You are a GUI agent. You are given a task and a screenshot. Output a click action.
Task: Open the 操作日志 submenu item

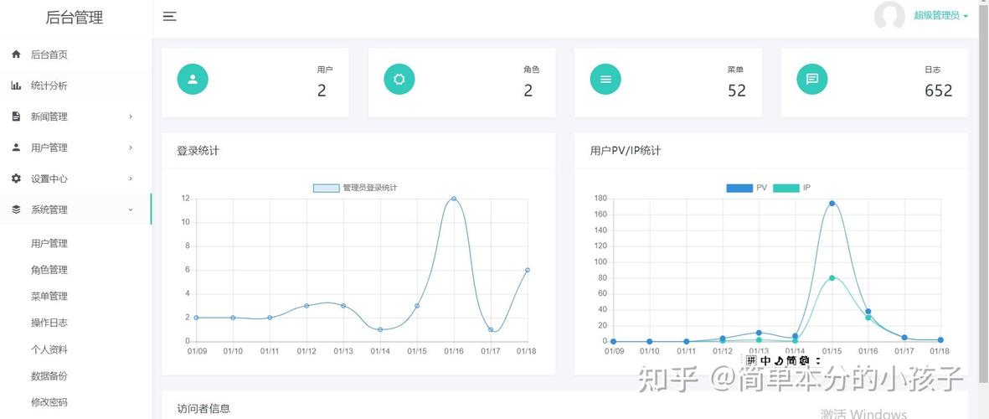tap(49, 323)
